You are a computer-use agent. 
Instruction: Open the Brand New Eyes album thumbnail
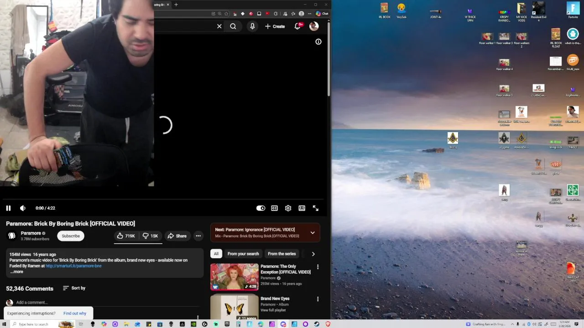[x=235, y=307]
